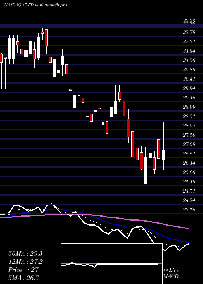Viewport: 203px width, 284px height.
Task: Click the 30.41 price axis label
Action: click(189, 79)
